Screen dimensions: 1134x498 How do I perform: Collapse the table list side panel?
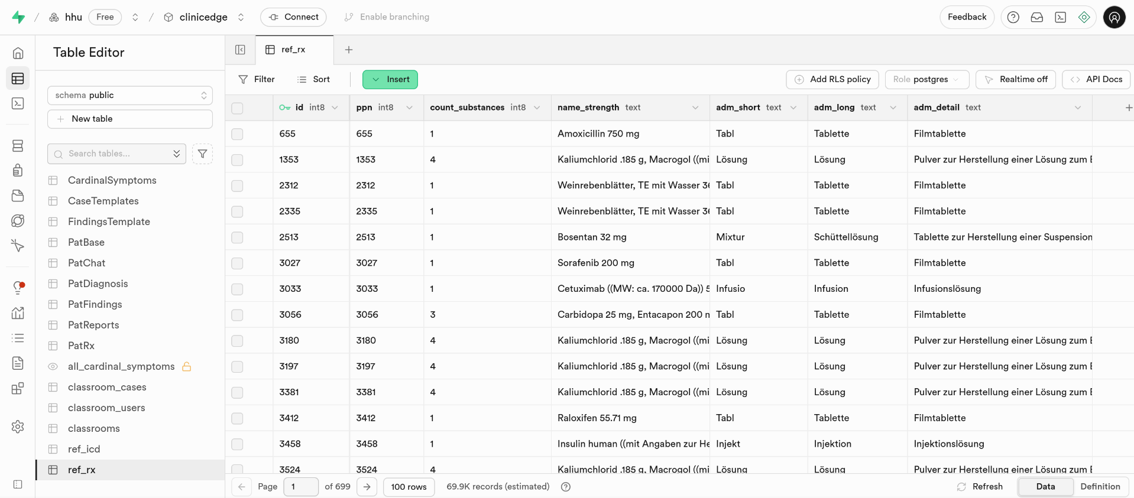[240, 50]
